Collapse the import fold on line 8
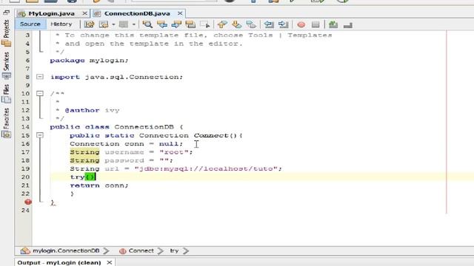The width and height of the screenshot is (474, 266). (39, 77)
